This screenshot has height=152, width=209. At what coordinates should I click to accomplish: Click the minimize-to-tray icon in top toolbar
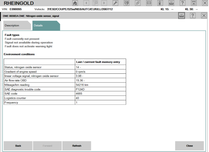(193, 3)
